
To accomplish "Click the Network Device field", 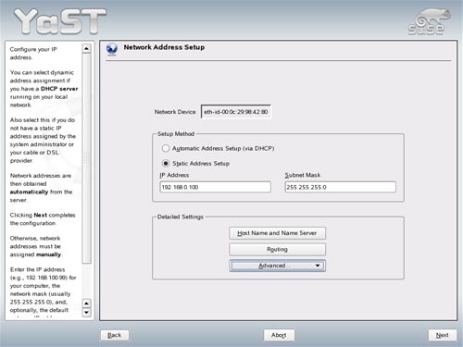I will point(236,112).
